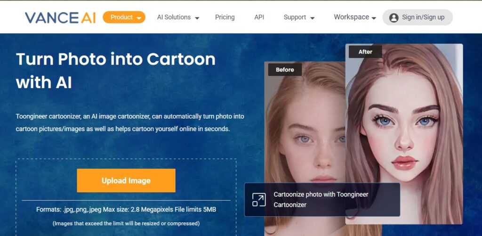
Task: Click the note about images exceeding the limit
Action: click(x=126, y=223)
